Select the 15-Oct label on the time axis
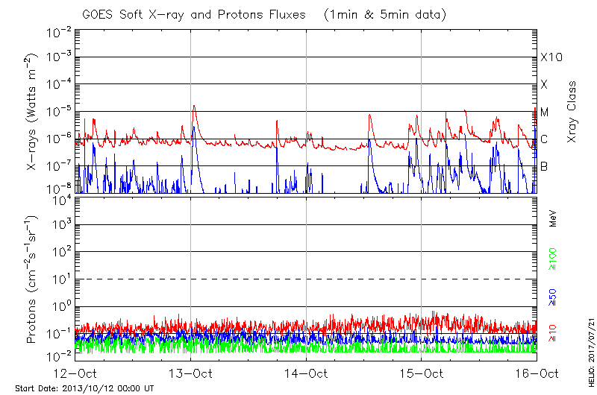Image resolution: width=597 pixels, height=395 pixels. point(422,373)
